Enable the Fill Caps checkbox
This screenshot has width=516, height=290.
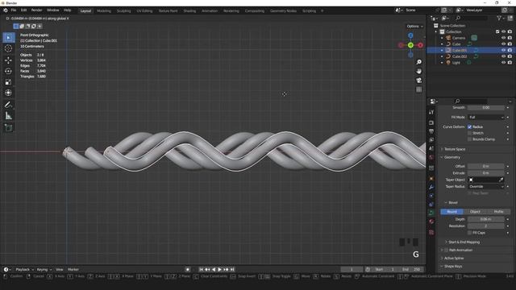pos(469,233)
